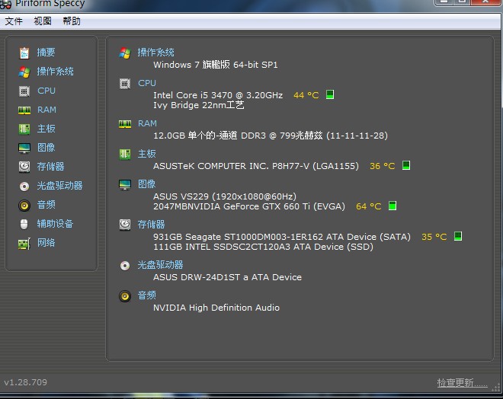Image resolution: width=503 pixels, height=399 pixels.
Task: Select 操作系统 label in the sidebar
Action: [55, 71]
